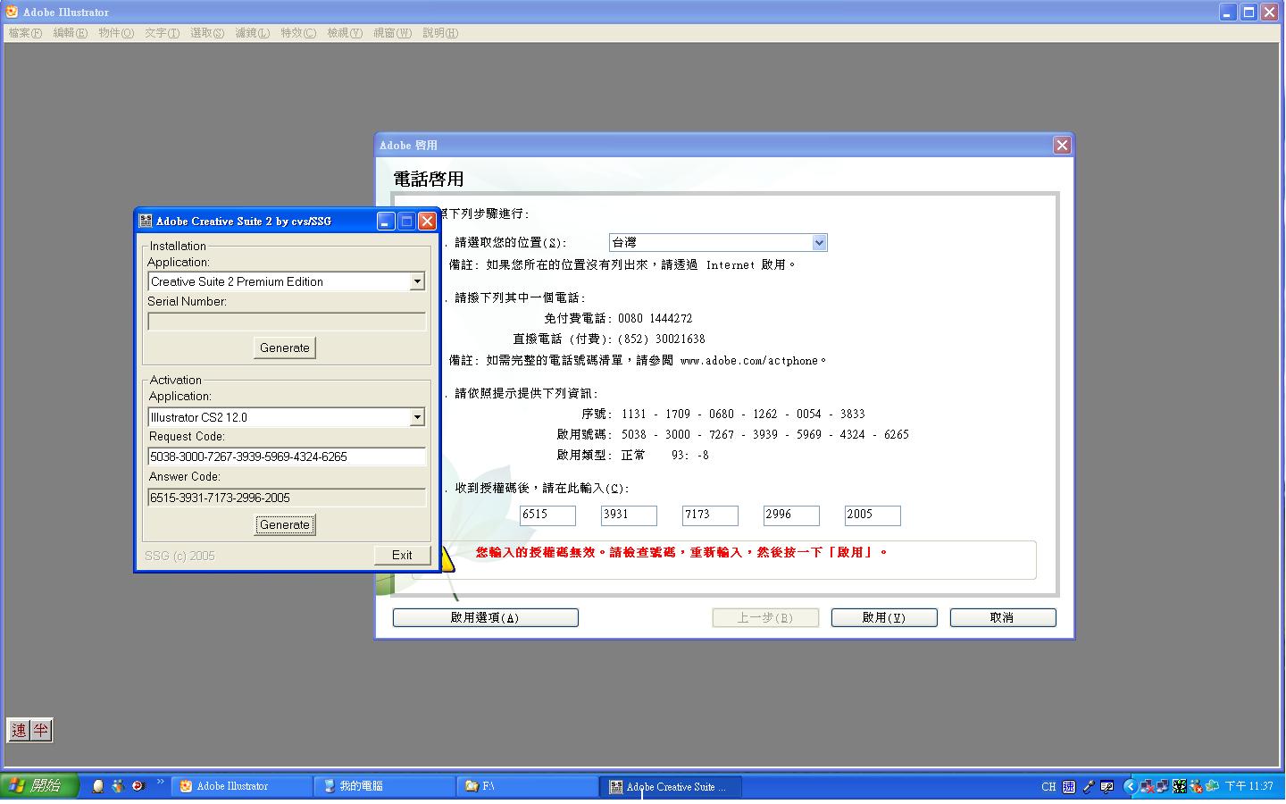Image resolution: width=1286 pixels, height=804 pixels.
Task: Click the Request Code field
Action: coord(287,456)
